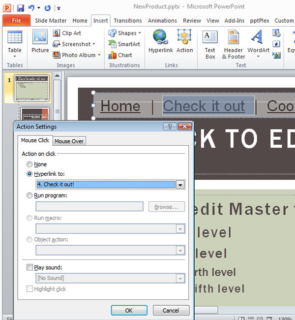Insert a SmartArt graphic
This screenshot has height=320, width=295.
124,44
